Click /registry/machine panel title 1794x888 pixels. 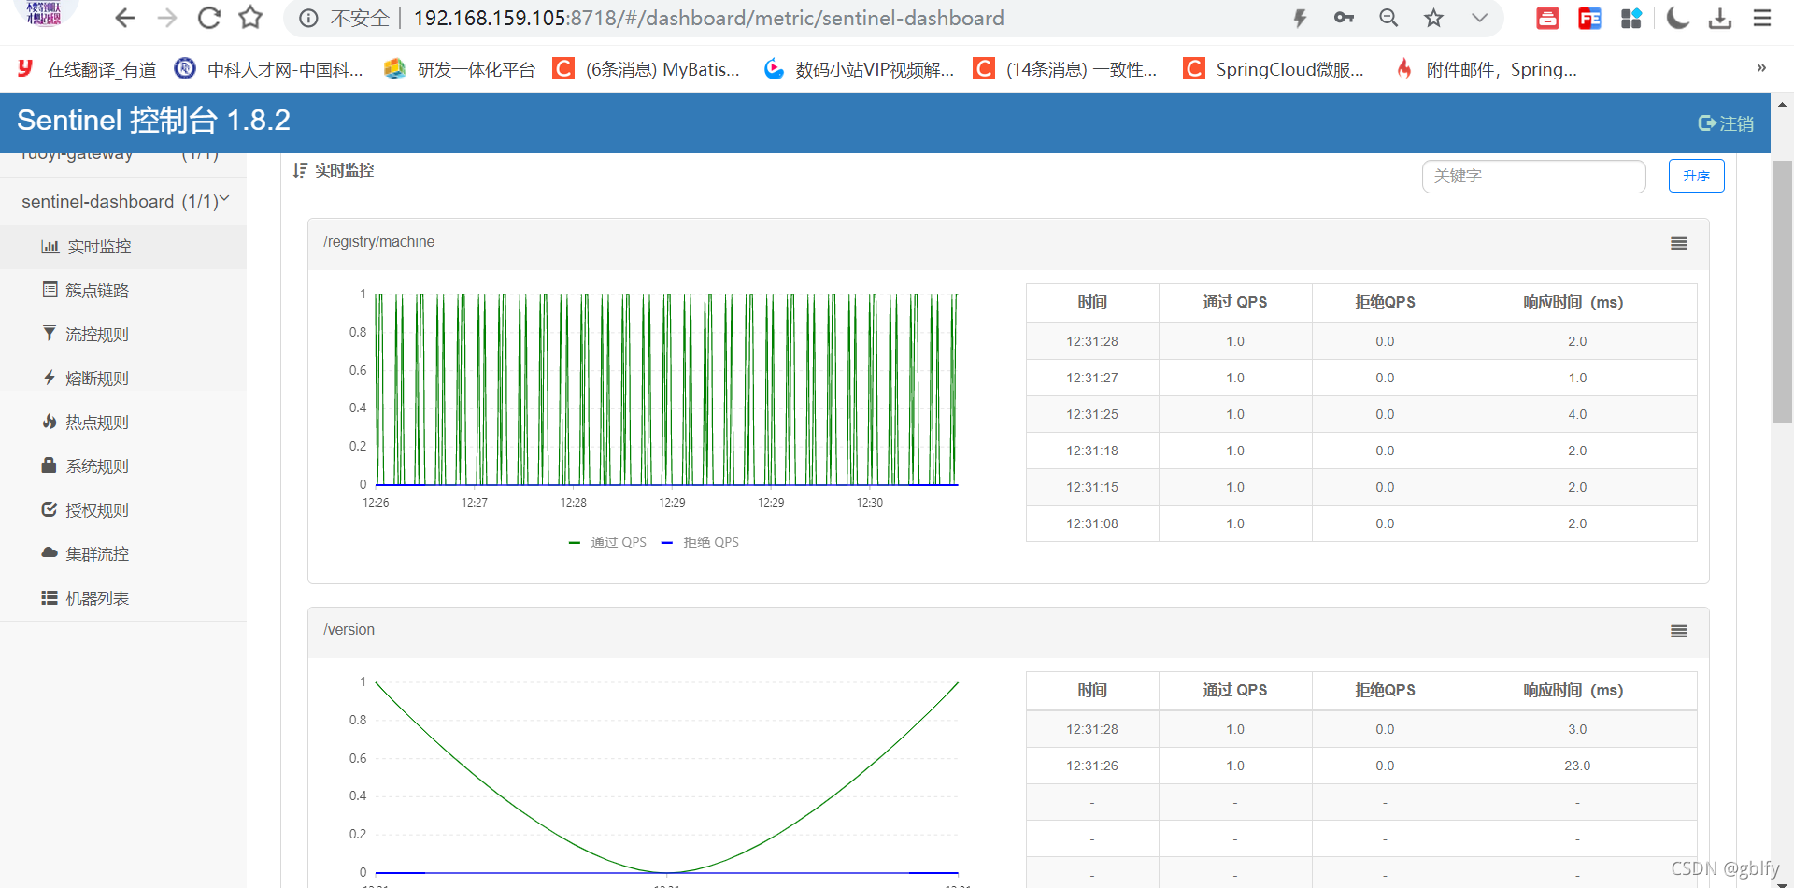tap(378, 242)
